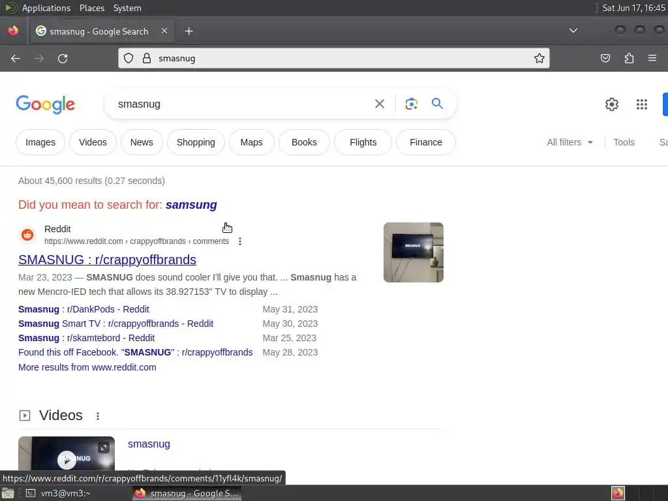
Task: Reload the page with the refresh icon
Action: 63,58
